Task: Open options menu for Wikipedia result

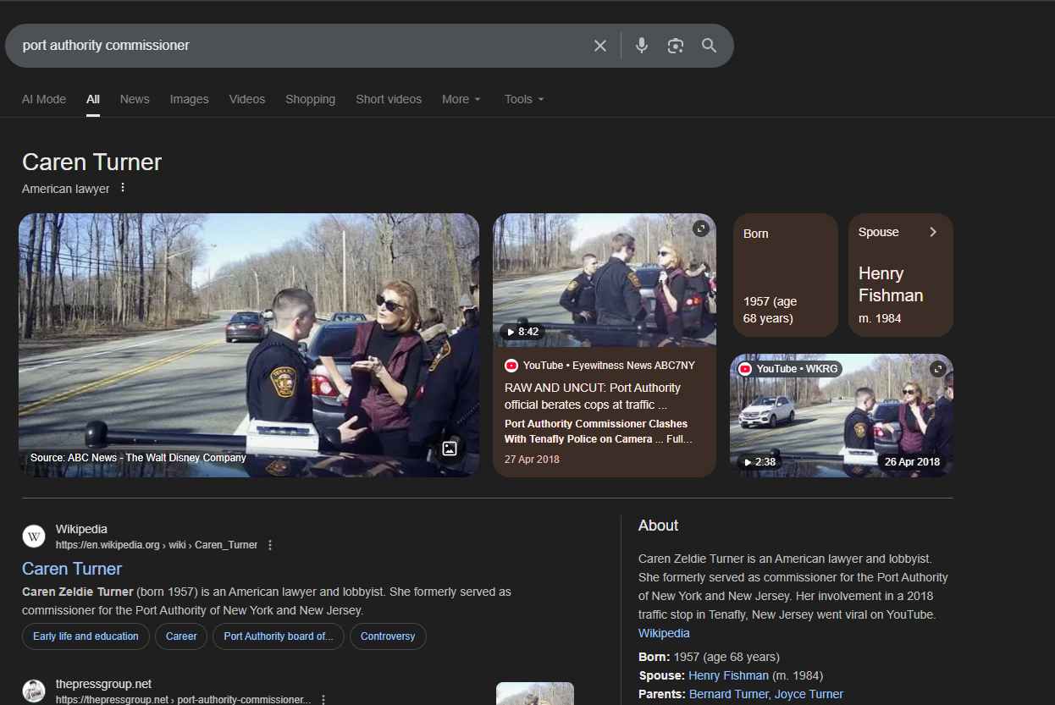Action: tap(270, 545)
